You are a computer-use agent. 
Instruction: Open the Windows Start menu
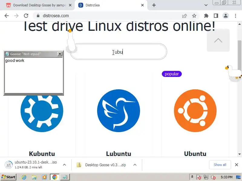pos(8,177)
